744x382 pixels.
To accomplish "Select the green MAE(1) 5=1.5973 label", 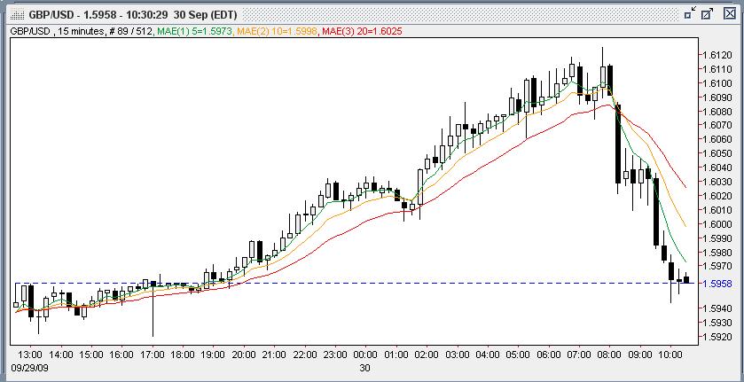I will point(193,31).
